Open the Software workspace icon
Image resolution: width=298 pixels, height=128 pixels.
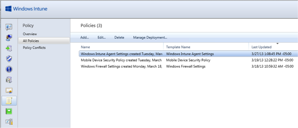[x=9, y=80]
